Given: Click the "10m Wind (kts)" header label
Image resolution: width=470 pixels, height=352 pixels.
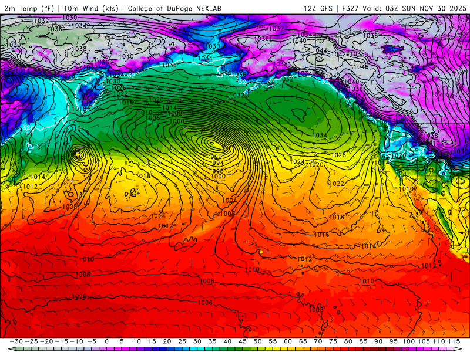Looking at the screenshot, I should tap(91, 8).
